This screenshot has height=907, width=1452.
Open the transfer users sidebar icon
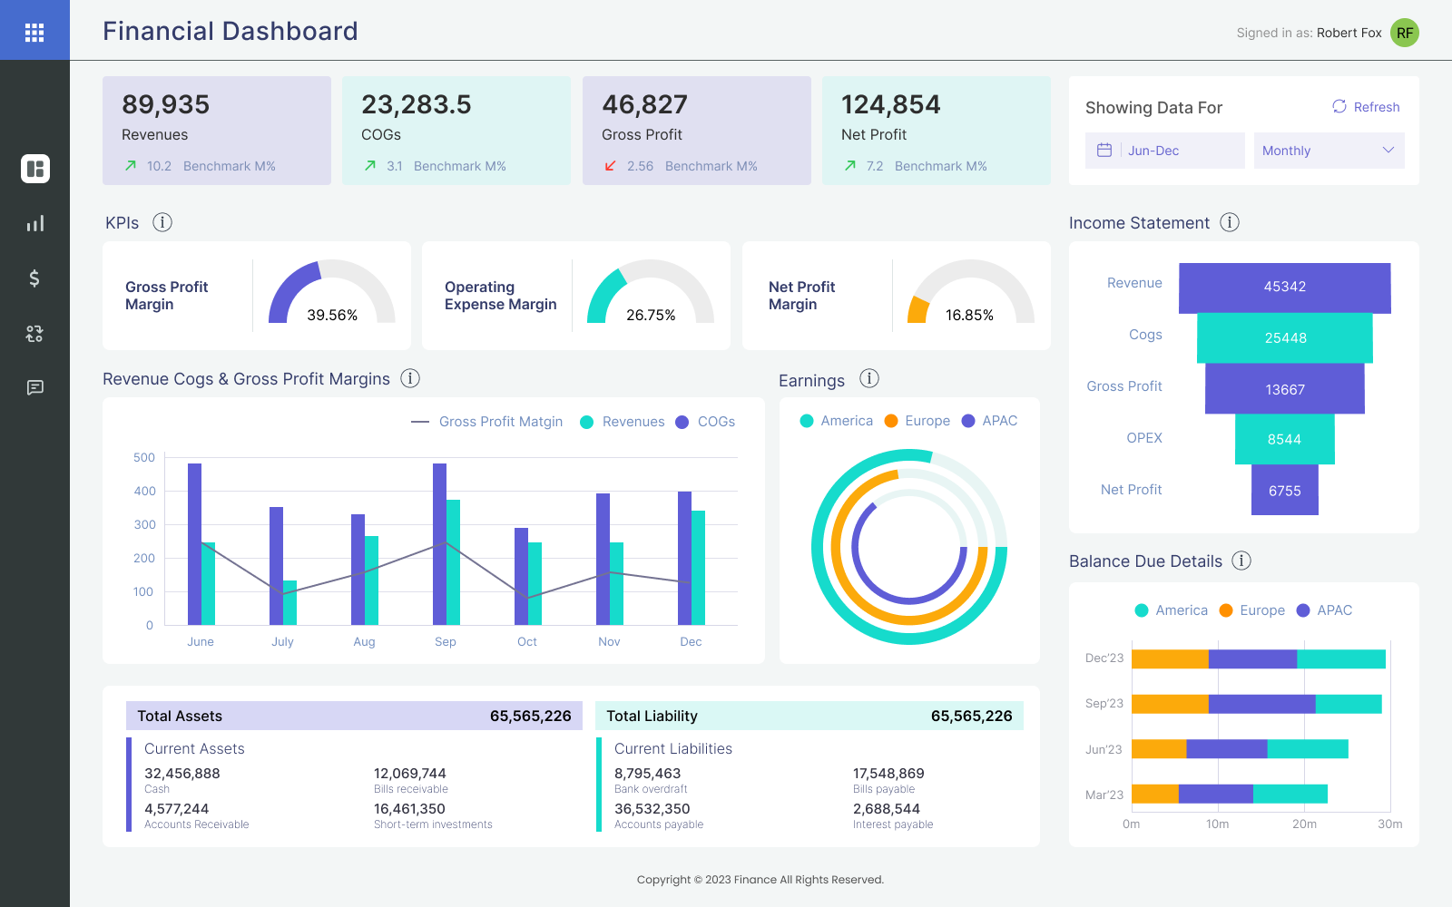pyautogui.click(x=34, y=334)
